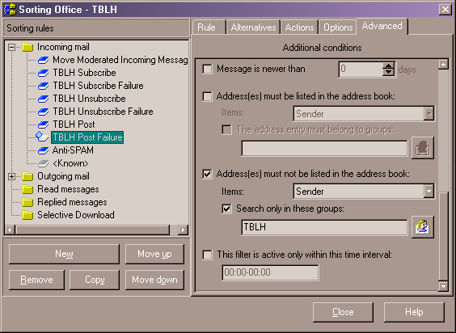Viewport: 456px width, 333px height.
Task: Expand the Outgoing mail tree node
Action: tap(11, 176)
